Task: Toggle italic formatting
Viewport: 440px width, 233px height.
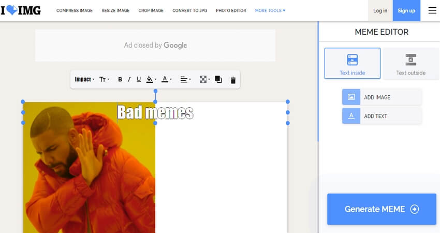Action: [x=129, y=79]
